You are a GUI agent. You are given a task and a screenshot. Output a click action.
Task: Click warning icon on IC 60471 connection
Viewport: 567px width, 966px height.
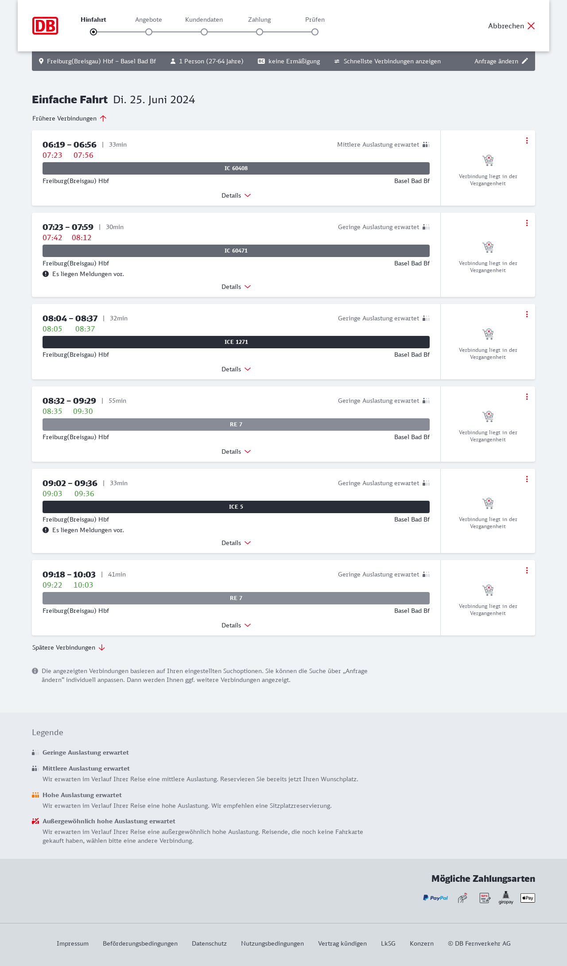point(46,274)
